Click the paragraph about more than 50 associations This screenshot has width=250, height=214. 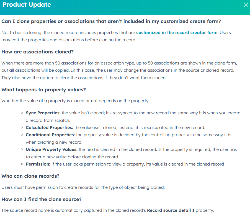click(119, 63)
